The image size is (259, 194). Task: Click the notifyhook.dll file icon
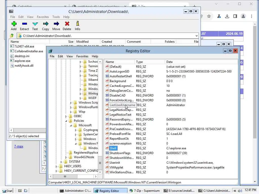pyautogui.click(x=12, y=65)
